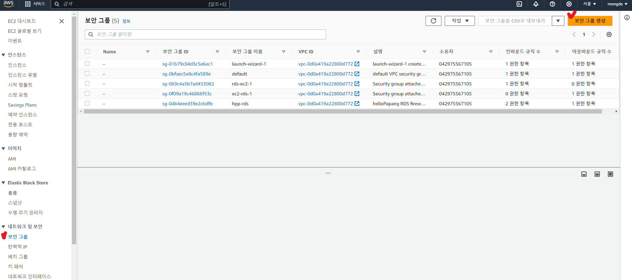Screen dimensions: 632x280
Task: Select the launch-wizard-1 row checkbox
Action: click(87, 64)
